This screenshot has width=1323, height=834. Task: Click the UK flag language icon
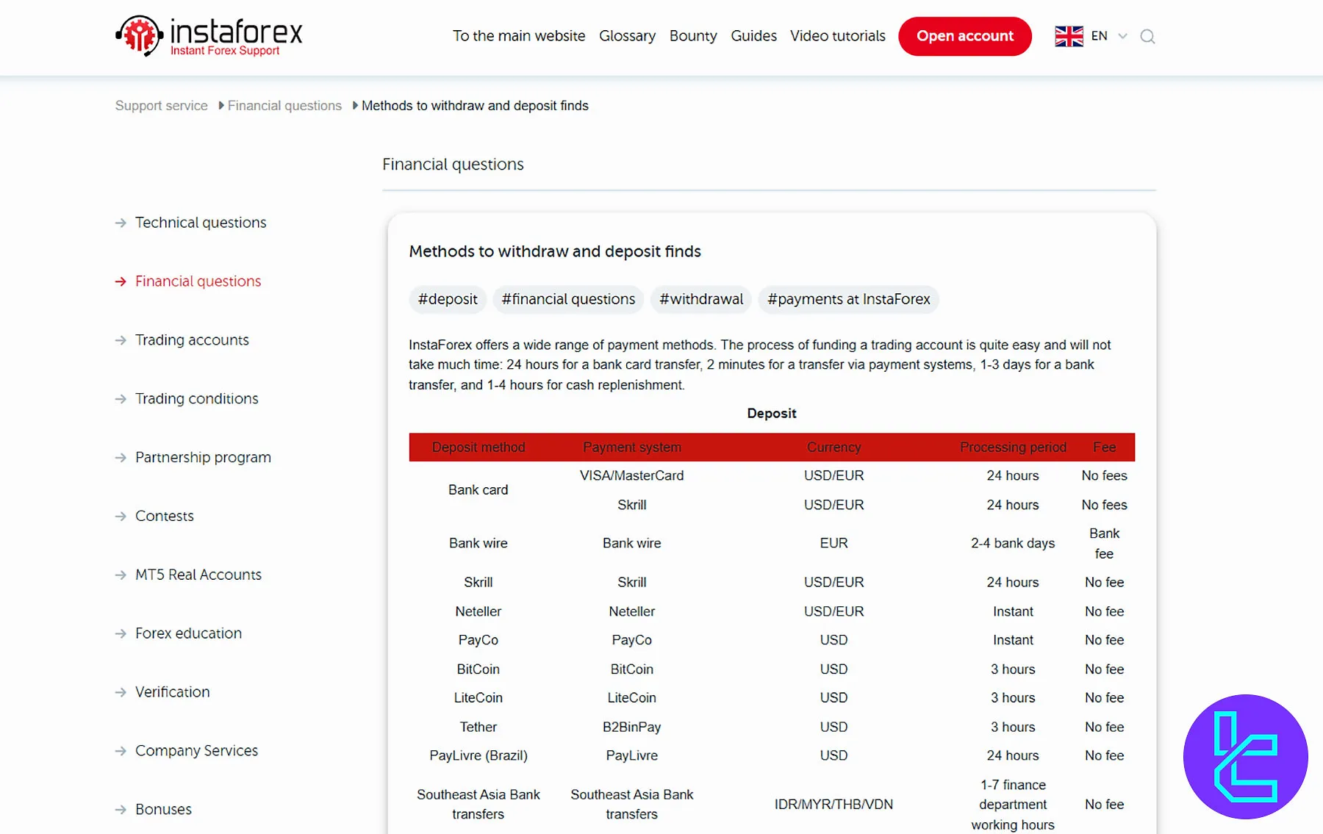[x=1069, y=36]
